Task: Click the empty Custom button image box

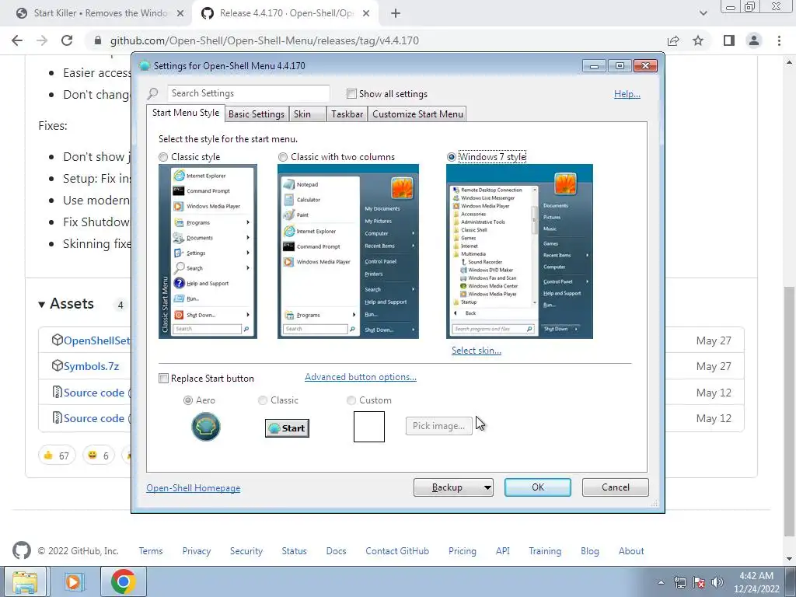Action: coord(369,427)
